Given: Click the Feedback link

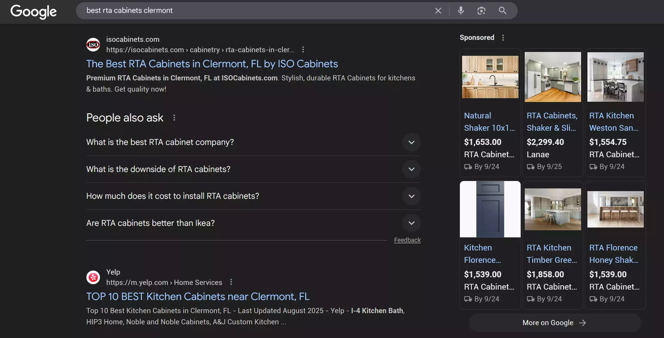Looking at the screenshot, I should [x=407, y=240].
